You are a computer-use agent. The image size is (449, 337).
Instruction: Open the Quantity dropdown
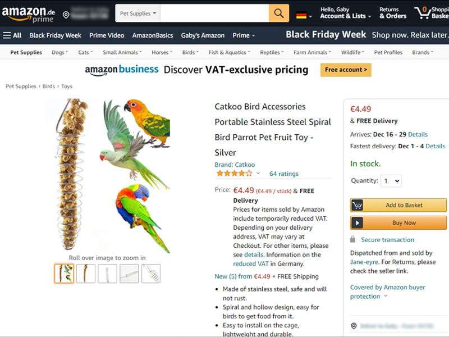tap(391, 181)
